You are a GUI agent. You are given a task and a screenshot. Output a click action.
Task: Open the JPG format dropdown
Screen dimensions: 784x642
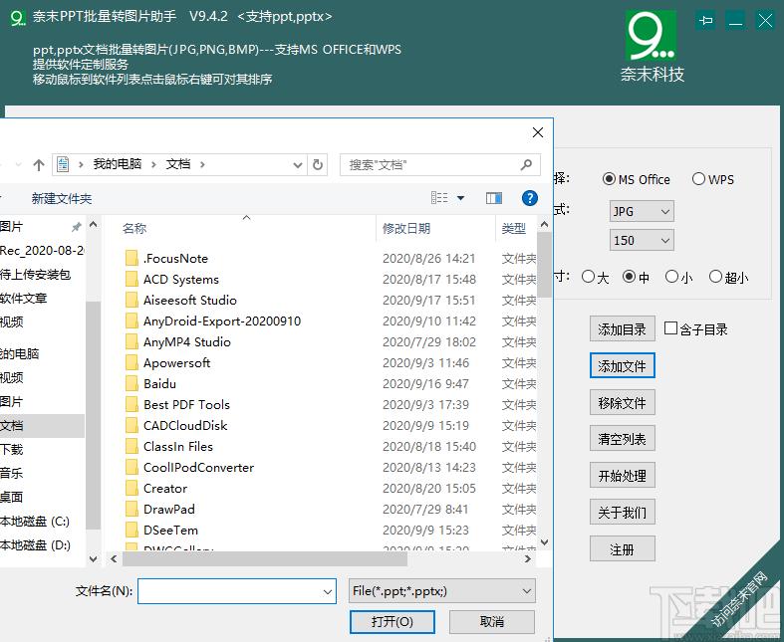pyautogui.click(x=642, y=211)
